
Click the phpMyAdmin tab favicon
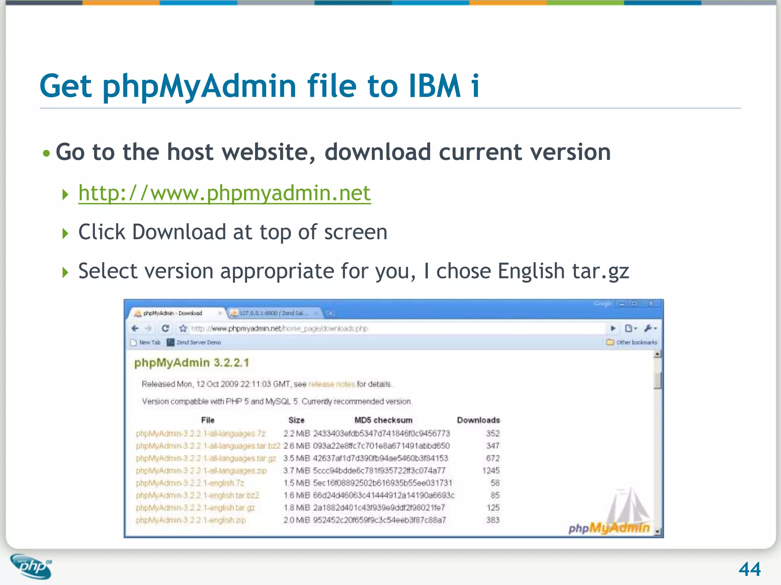pyautogui.click(x=138, y=313)
